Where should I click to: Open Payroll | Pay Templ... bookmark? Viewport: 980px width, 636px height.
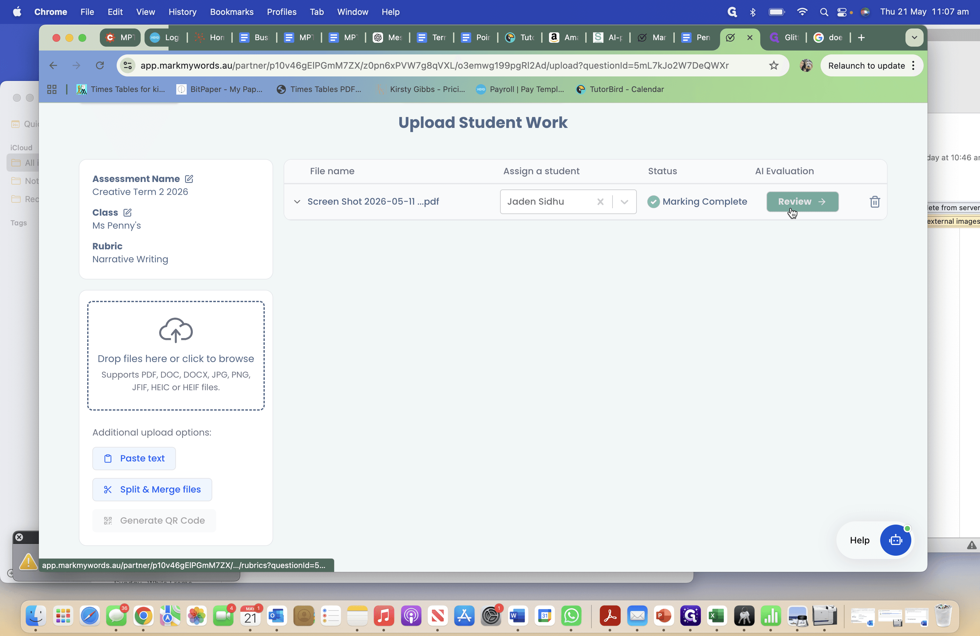520,89
